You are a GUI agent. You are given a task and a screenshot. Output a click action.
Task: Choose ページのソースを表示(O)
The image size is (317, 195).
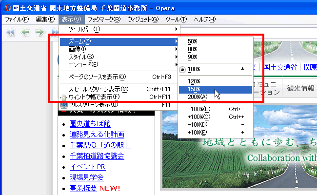(x=119, y=77)
